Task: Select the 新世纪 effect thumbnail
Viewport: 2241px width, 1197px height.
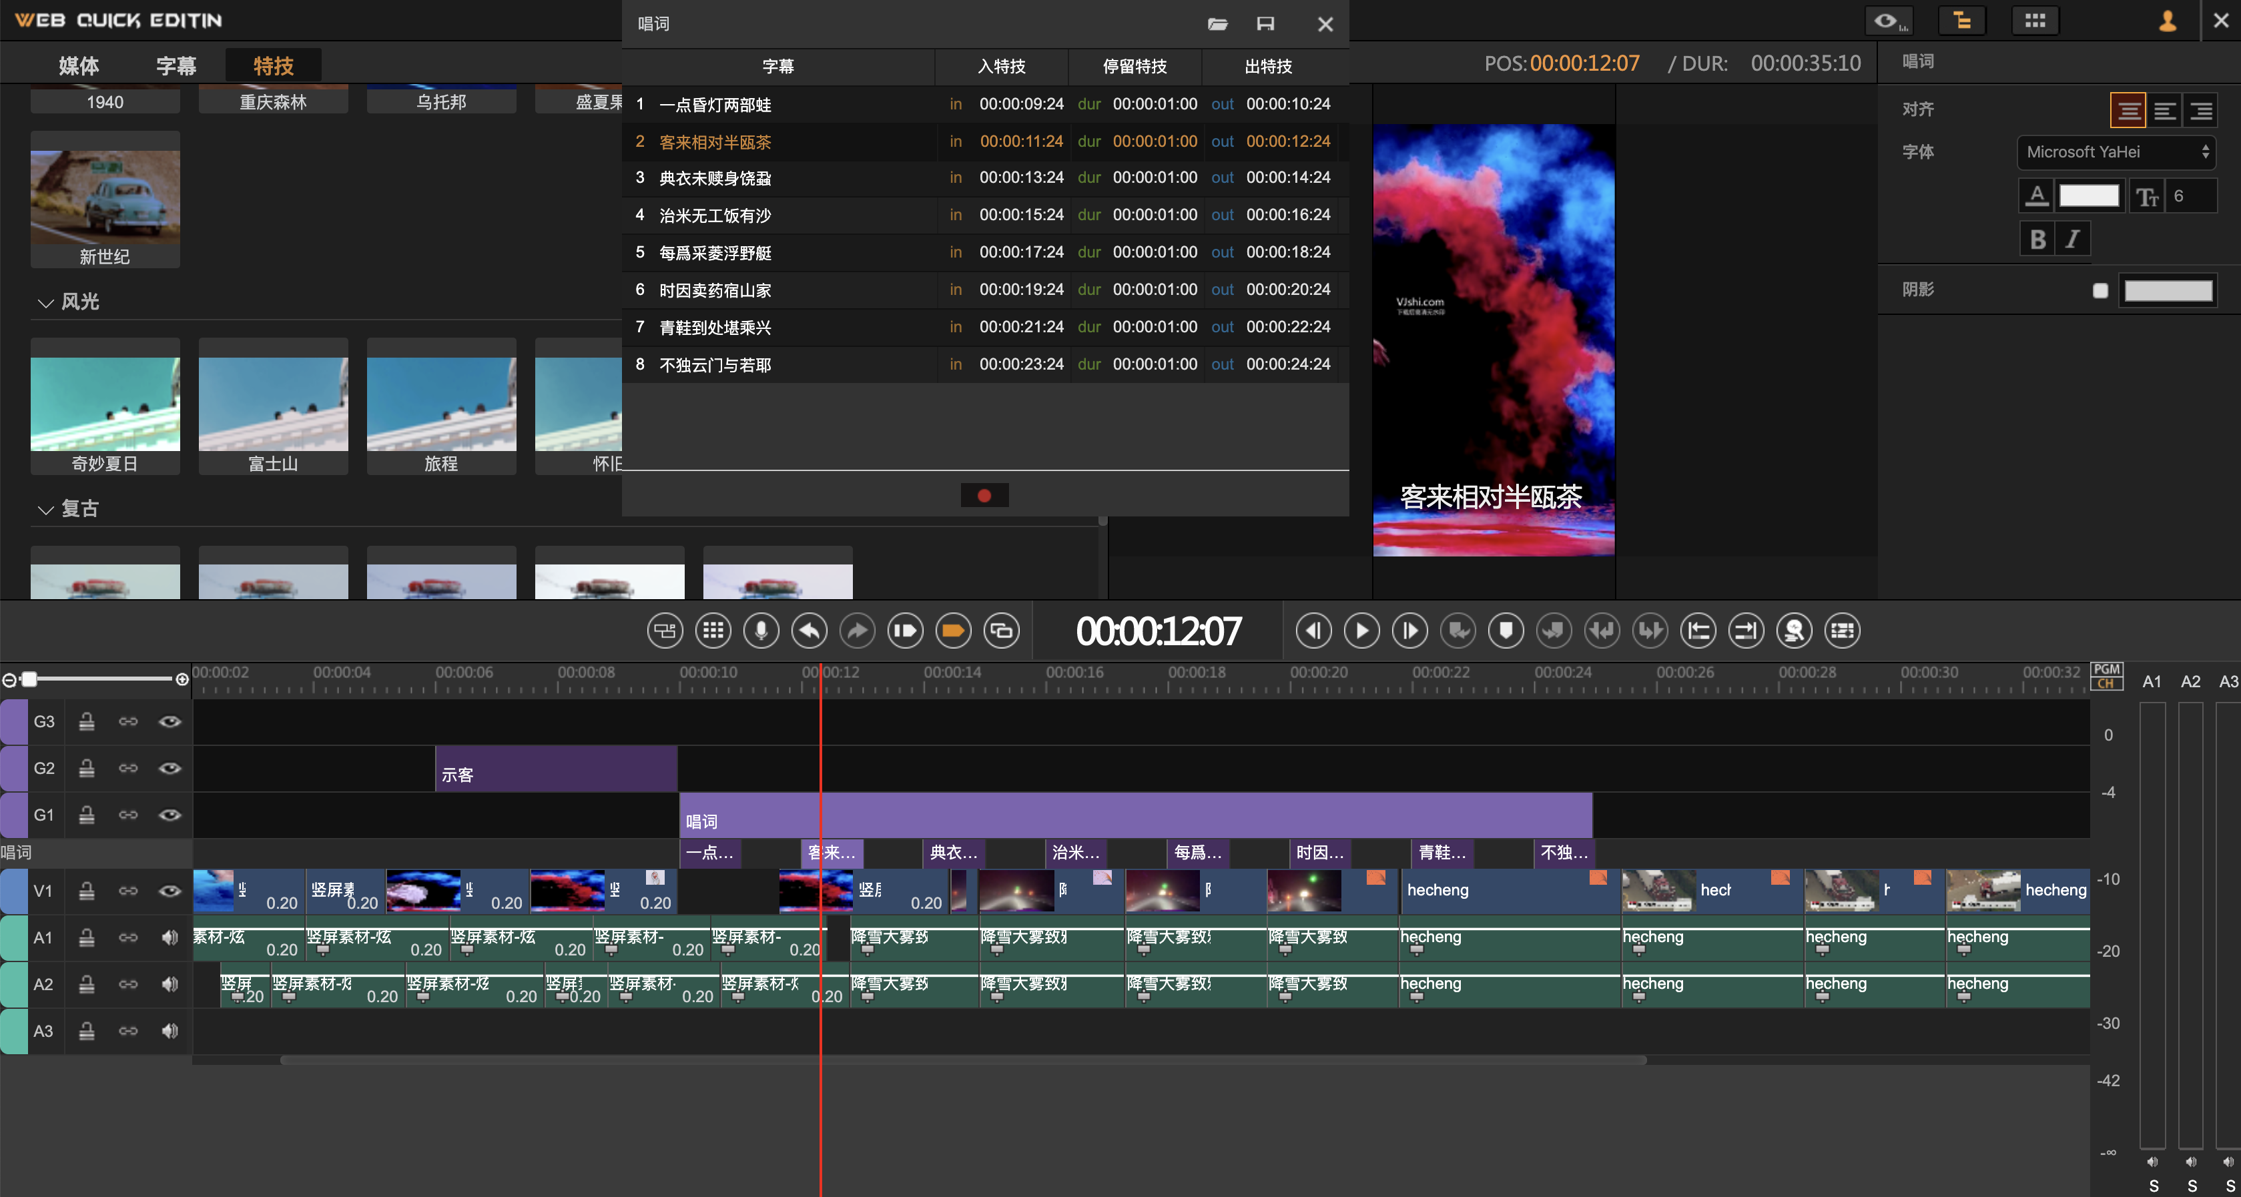Action: click(105, 199)
